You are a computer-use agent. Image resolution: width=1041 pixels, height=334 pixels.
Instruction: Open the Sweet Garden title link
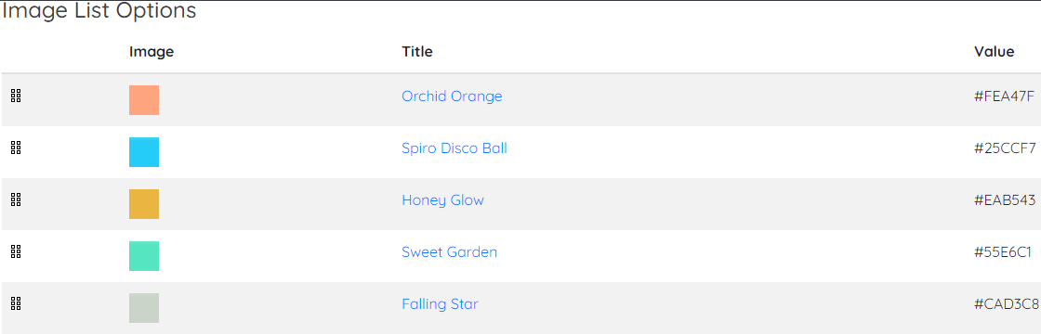pos(450,251)
